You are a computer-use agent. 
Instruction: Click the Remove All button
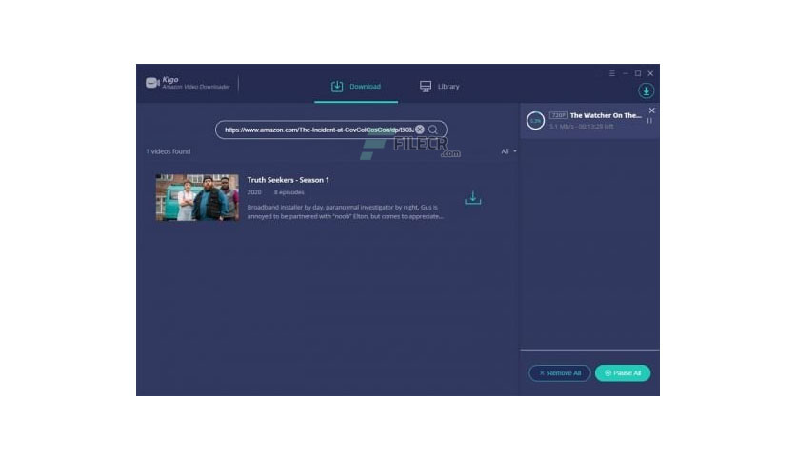point(560,373)
